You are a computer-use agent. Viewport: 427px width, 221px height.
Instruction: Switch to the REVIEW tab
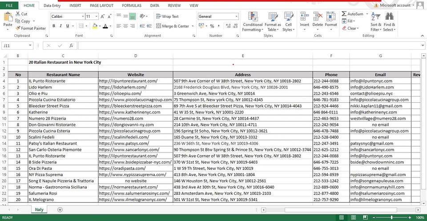pyautogui.click(x=174, y=5)
